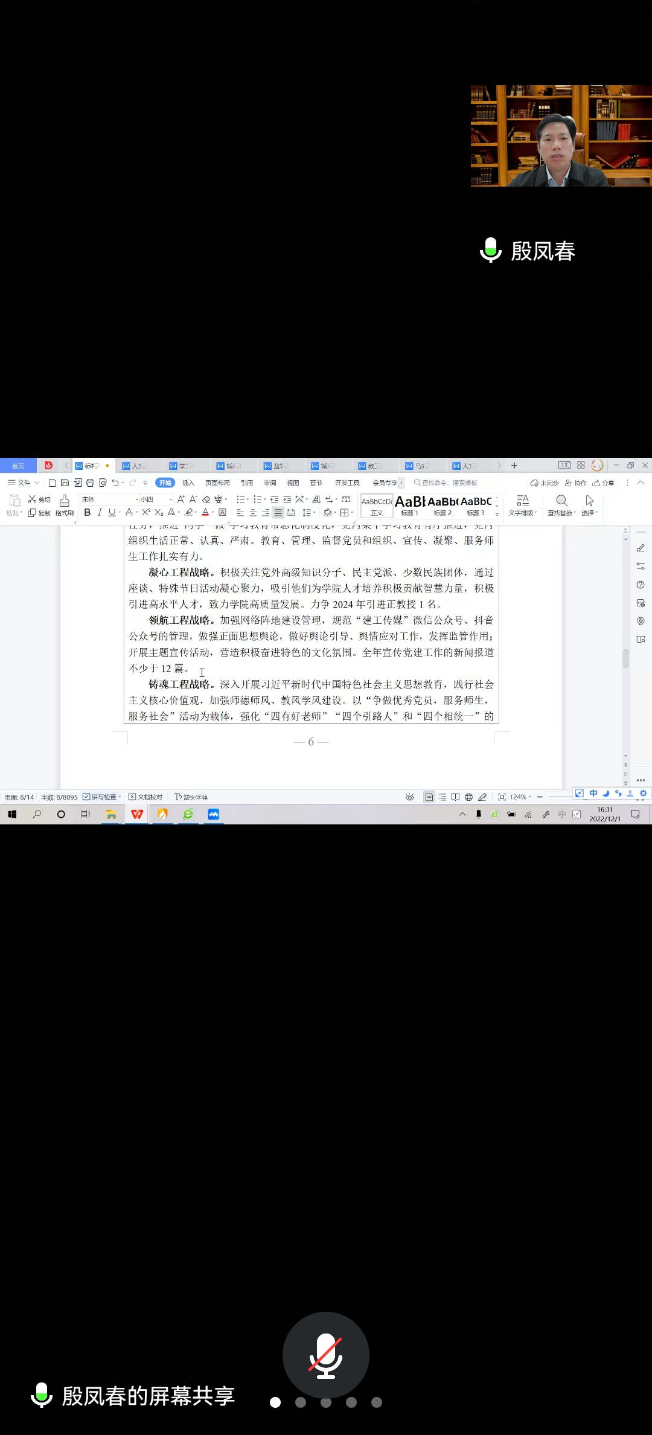Viewport: 652px width, 1435px height.
Task: Switch to the Insert ribbon tab
Action: pos(188,483)
